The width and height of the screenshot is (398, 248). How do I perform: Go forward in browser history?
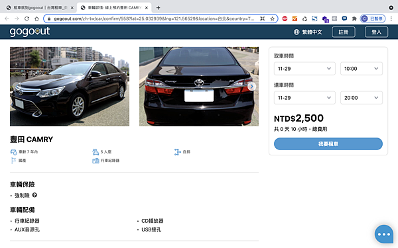coord(17,19)
